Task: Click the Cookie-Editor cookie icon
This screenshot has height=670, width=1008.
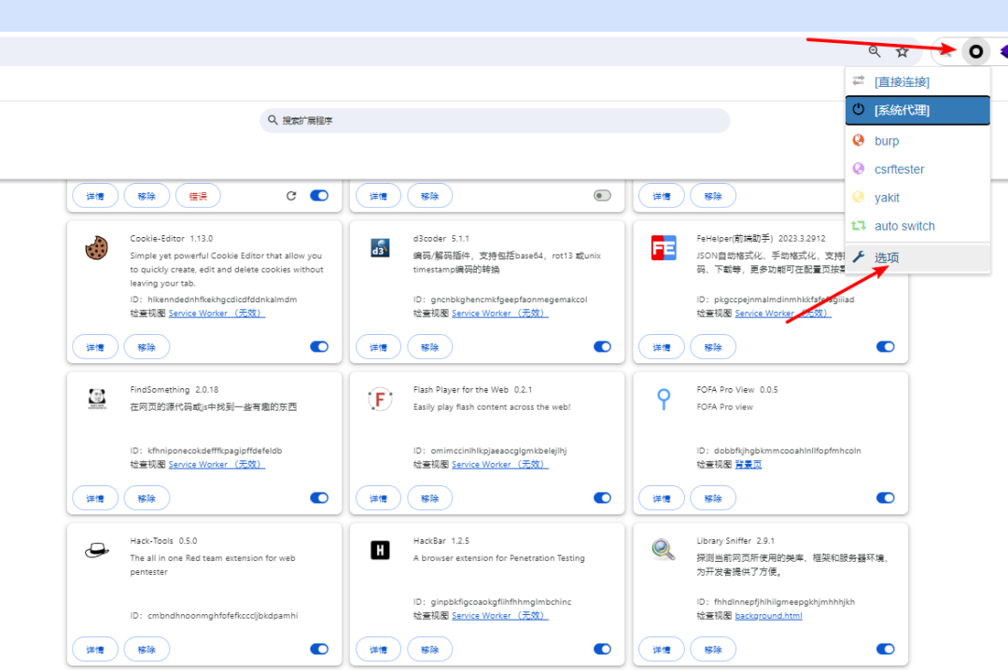Action: [96, 247]
